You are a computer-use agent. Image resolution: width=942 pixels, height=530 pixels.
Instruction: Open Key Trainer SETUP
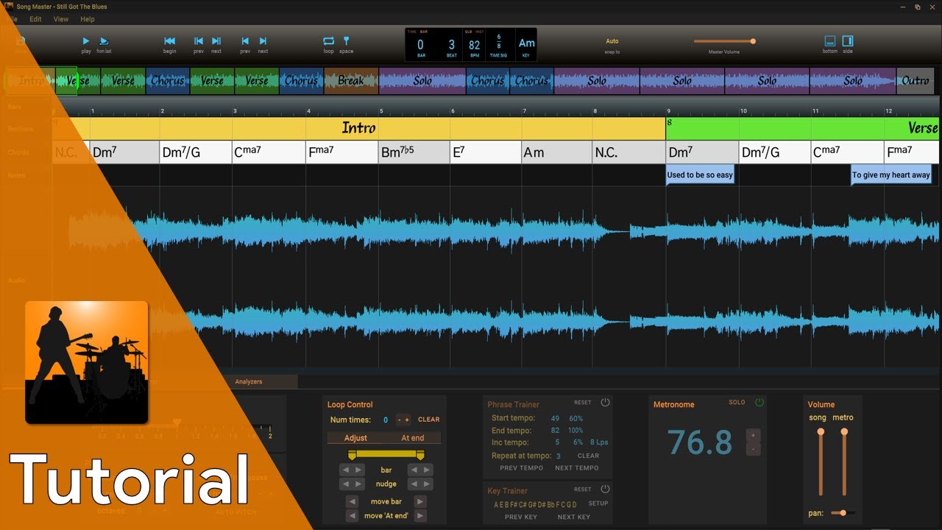point(598,504)
